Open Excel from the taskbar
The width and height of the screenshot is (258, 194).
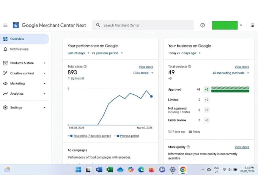tap(110, 170)
